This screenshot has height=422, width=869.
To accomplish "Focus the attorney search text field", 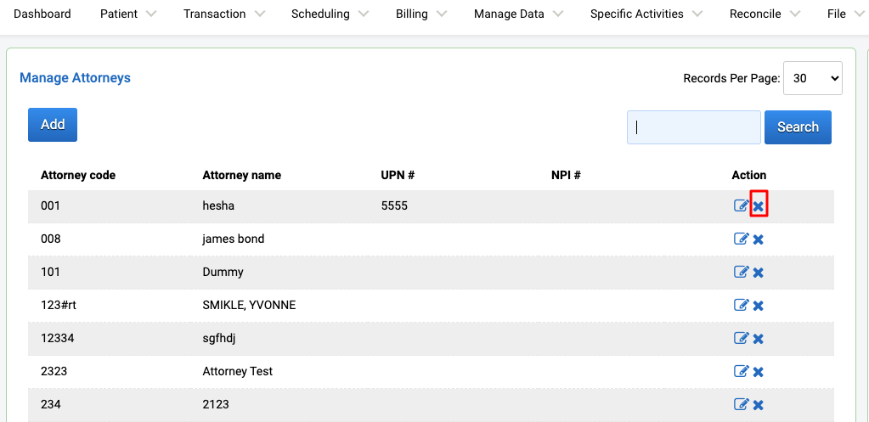I will pos(694,127).
